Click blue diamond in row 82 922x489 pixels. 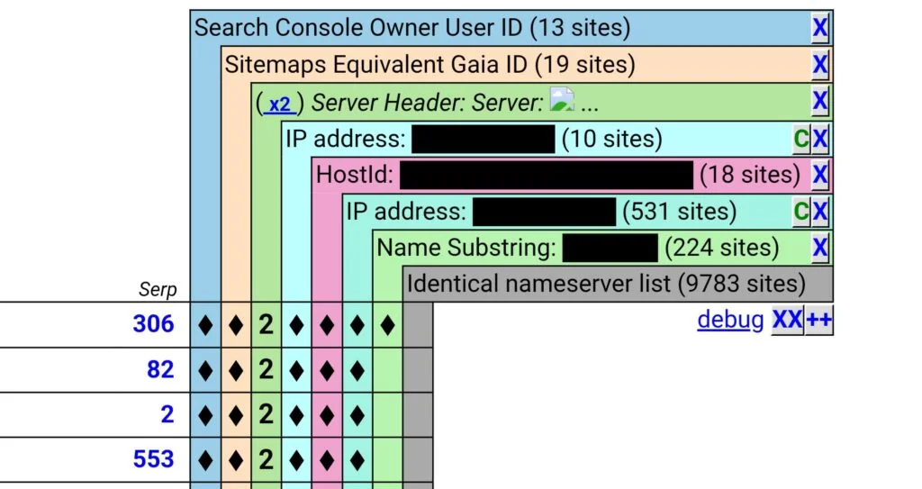(x=205, y=370)
